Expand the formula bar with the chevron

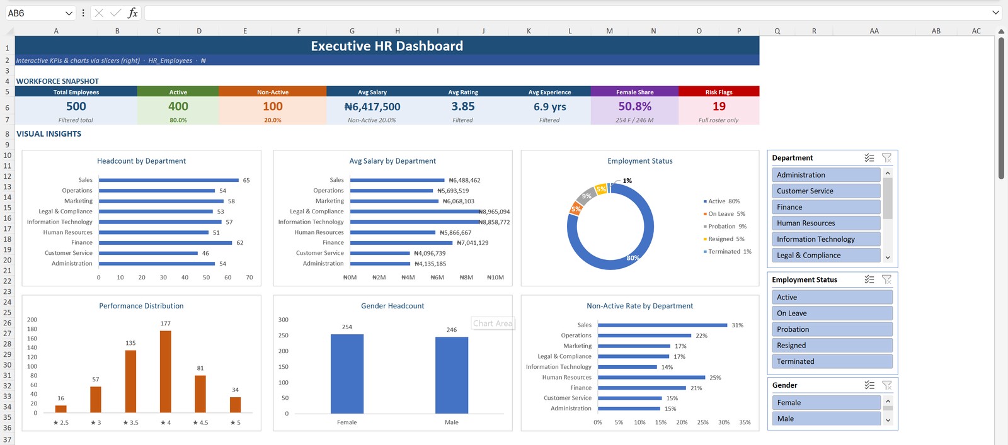point(995,13)
